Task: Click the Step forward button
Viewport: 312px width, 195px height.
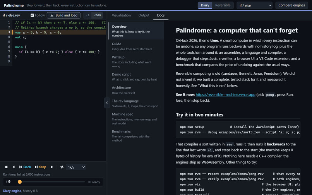Action: [40, 167]
